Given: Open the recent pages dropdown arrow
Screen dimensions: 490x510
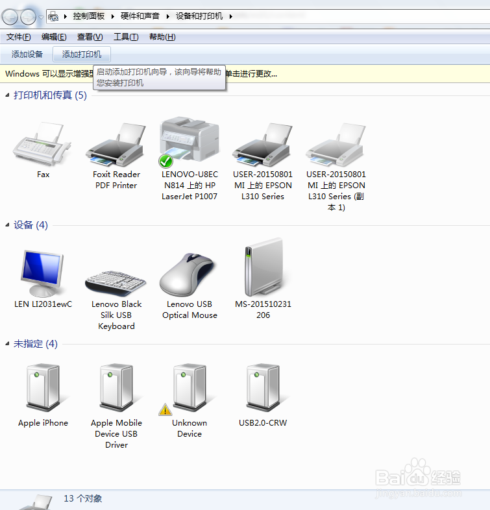Looking at the screenshot, I should [x=41, y=18].
